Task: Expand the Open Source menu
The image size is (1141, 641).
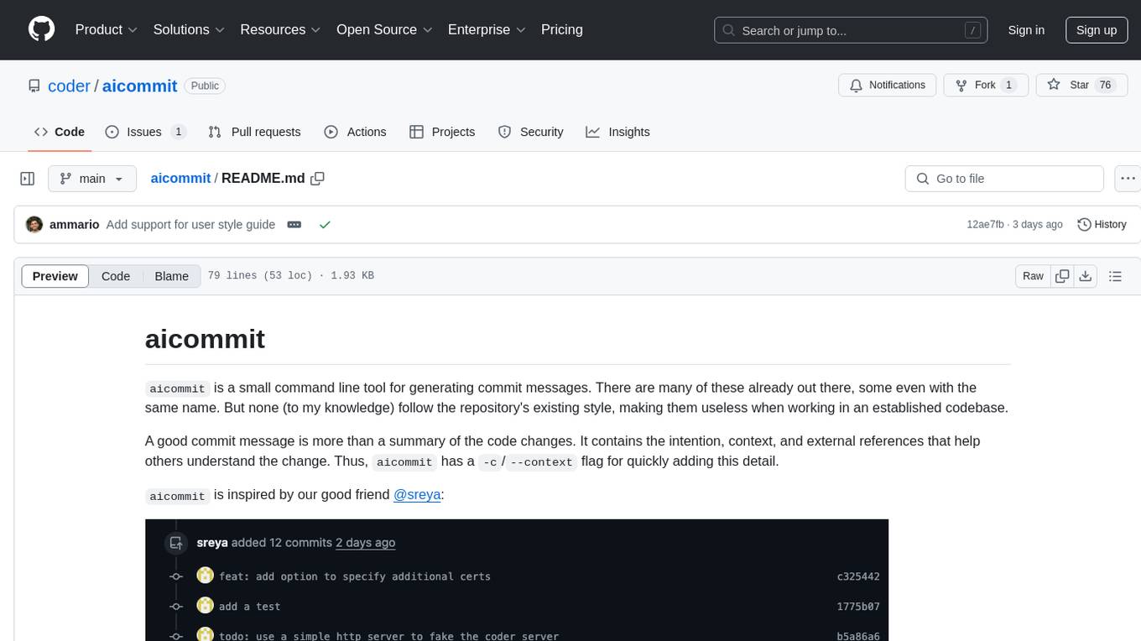Action: point(384,29)
